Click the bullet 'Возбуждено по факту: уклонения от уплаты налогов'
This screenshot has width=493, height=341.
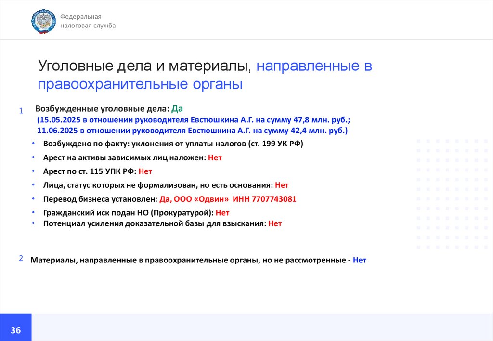coord(173,144)
